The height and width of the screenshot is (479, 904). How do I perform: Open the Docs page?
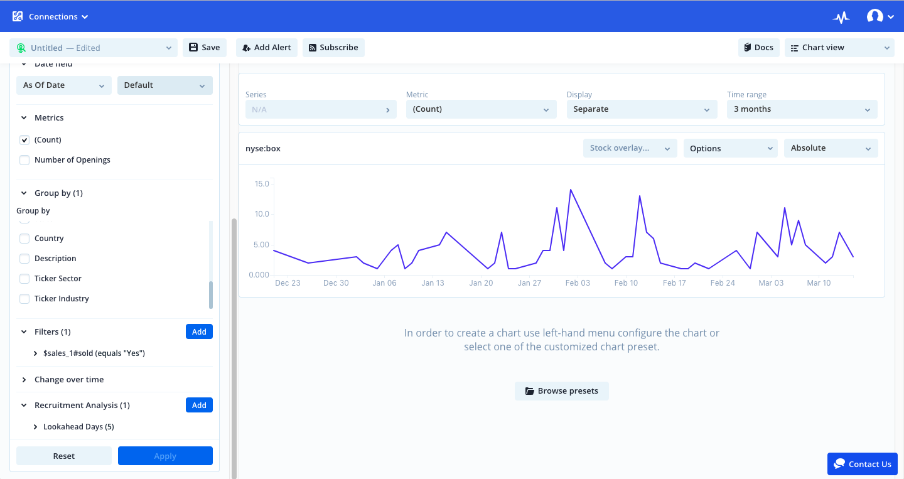[759, 48]
